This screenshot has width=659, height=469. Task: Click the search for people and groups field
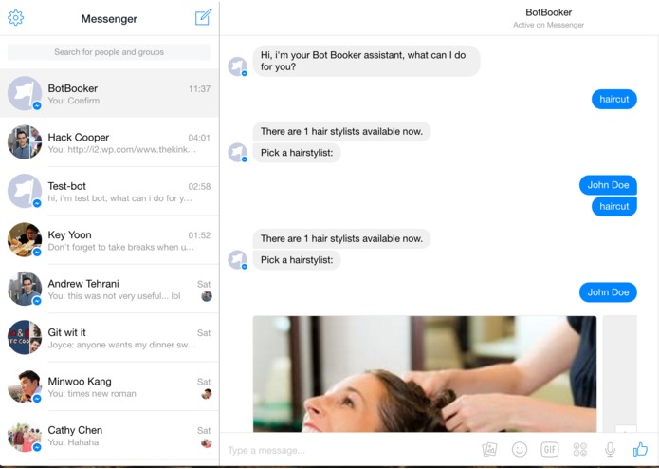coord(109,52)
